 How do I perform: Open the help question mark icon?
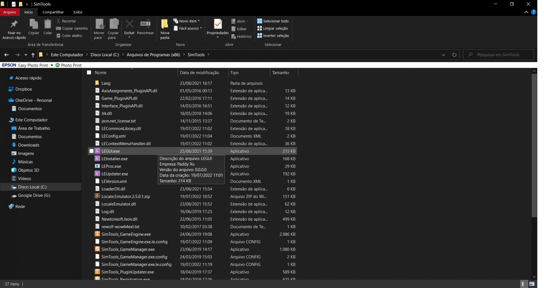point(534,12)
